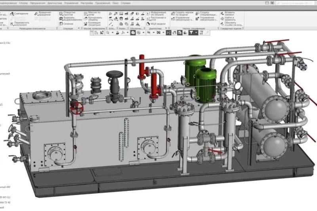Viewport: 317px width, 211px height.
Task: Open the filter funnel dropdown arrow
Action: tap(196, 32)
